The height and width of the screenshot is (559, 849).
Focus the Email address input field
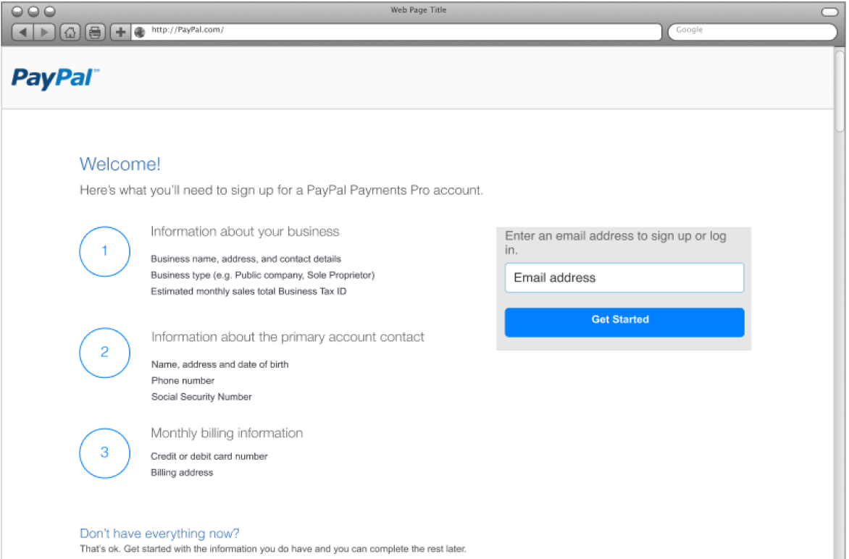tap(624, 278)
